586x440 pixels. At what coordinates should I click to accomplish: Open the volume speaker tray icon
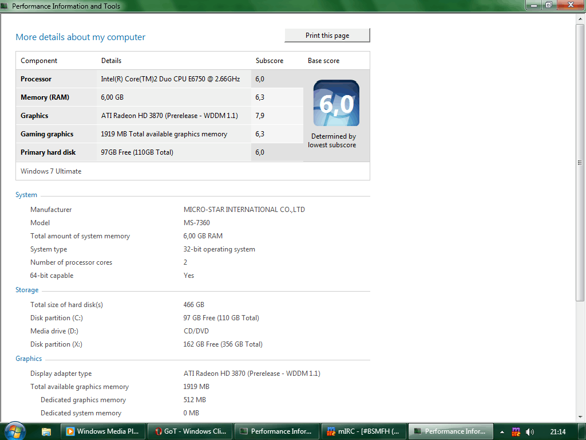530,432
